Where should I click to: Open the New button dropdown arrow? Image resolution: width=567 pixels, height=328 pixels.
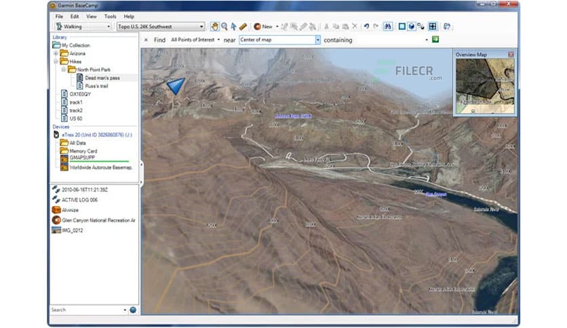pyautogui.click(x=277, y=26)
